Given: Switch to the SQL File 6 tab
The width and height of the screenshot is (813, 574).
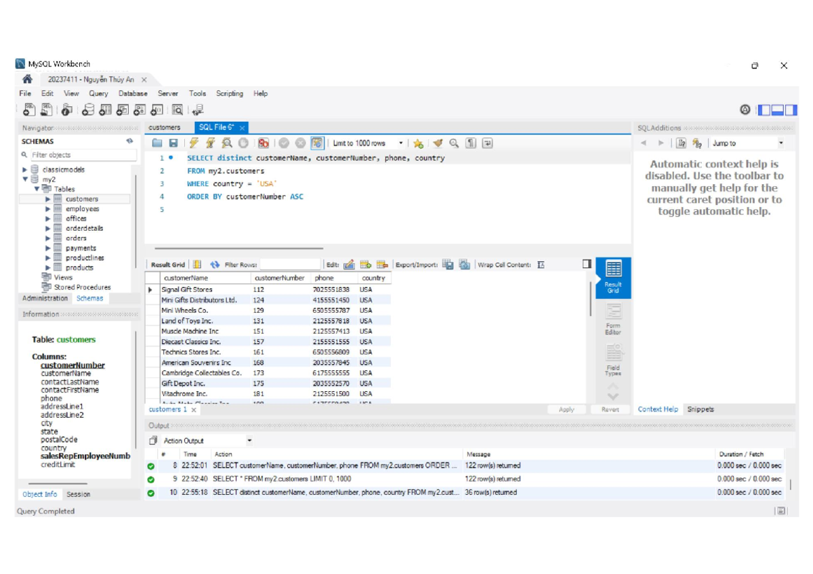Looking at the screenshot, I should point(217,127).
